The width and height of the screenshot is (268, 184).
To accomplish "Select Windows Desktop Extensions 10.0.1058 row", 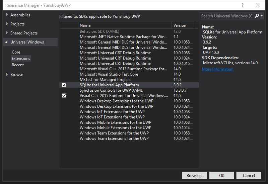I will (x=129, y=101).
